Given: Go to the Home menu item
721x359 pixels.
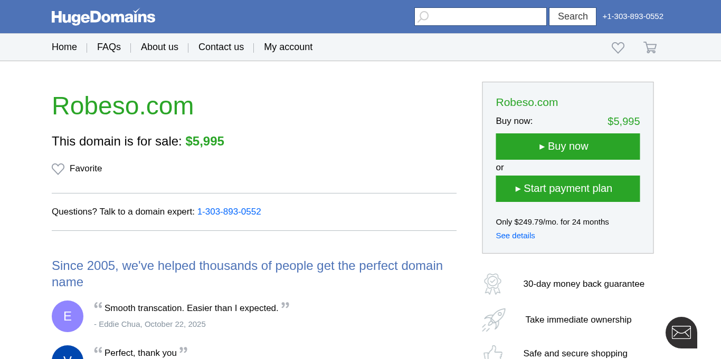Looking at the screenshot, I should click(64, 47).
